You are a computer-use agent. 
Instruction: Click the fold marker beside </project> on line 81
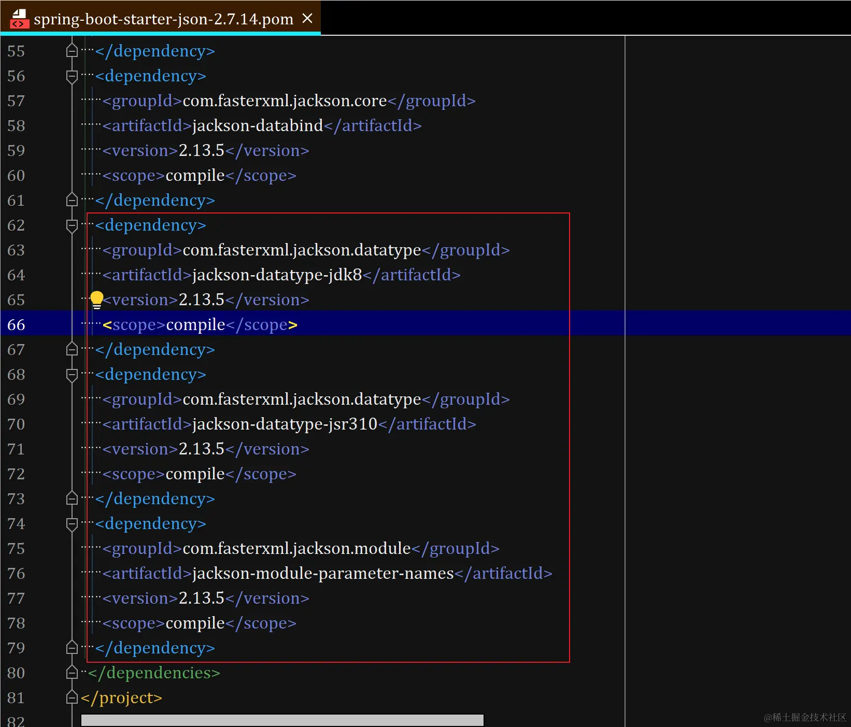pyautogui.click(x=72, y=697)
